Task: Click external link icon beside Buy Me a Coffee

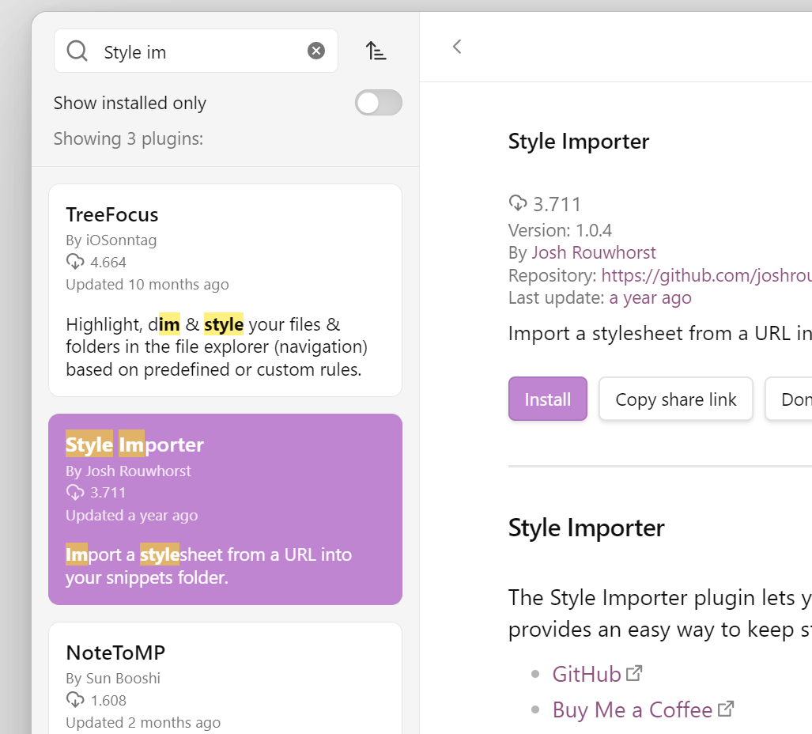Action: [x=726, y=709]
